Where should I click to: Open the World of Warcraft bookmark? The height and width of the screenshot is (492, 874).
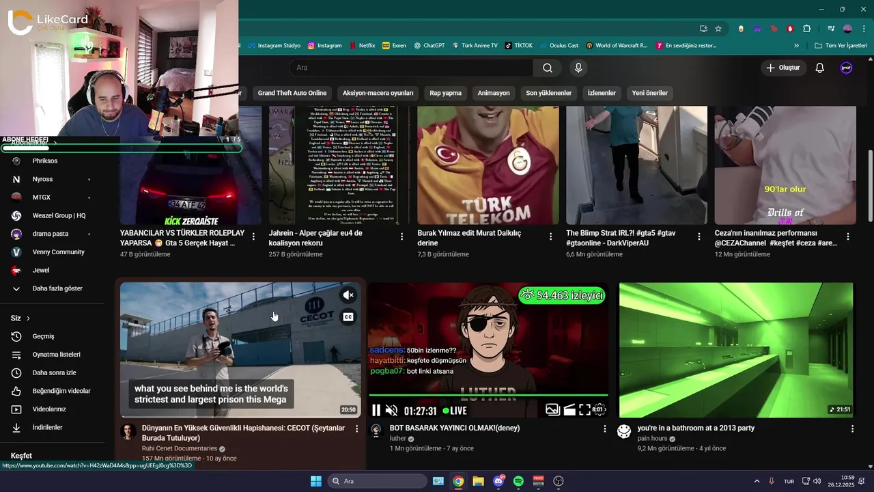(616, 46)
